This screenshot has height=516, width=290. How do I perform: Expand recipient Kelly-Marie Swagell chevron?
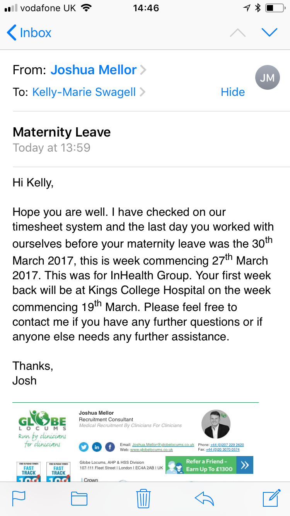pos(142,92)
